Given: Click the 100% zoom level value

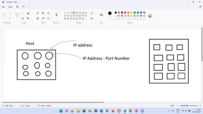Looking at the screenshot, I should point(172,106).
